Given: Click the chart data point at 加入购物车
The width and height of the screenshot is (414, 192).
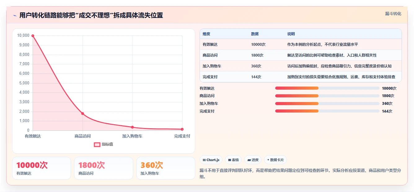Looking at the screenshot, I should pyautogui.click(x=132, y=127).
